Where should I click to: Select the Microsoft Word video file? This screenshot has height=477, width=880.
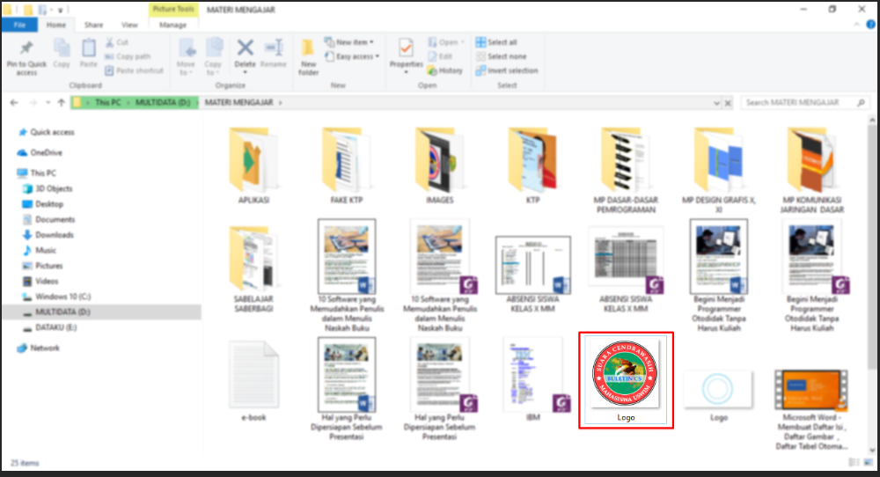(811, 409)
